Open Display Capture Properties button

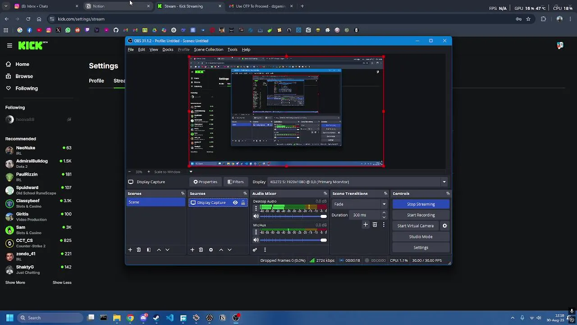205,182
